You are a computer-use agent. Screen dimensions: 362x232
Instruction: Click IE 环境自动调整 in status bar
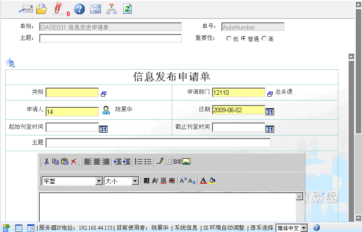tap(223, 228)
